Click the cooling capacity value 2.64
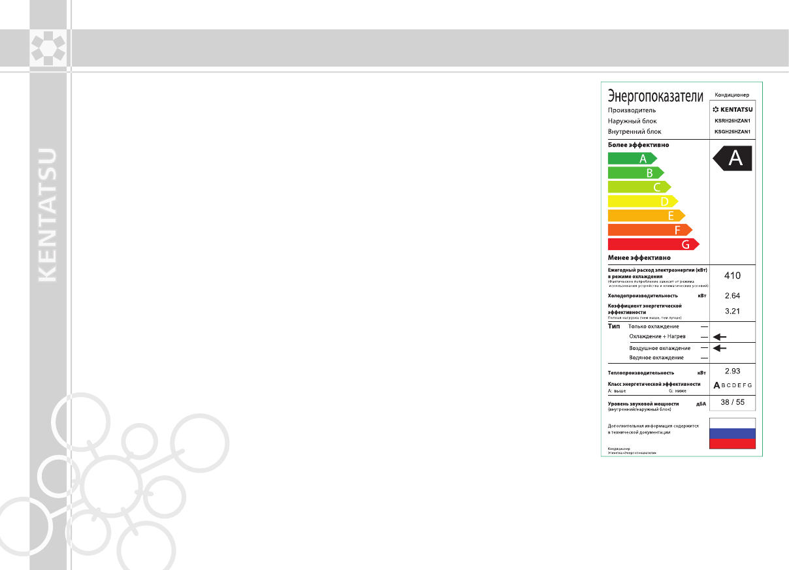This screenshot has width=789, height=570. pyautogui.click(x=732, y=296)
